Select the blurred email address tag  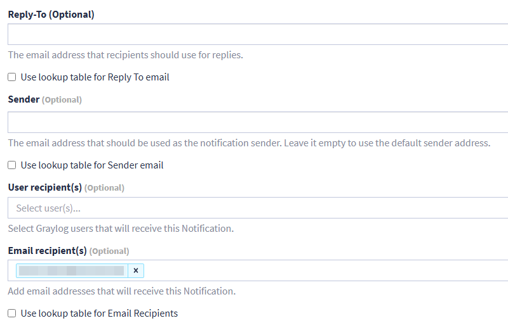[71, 270]
